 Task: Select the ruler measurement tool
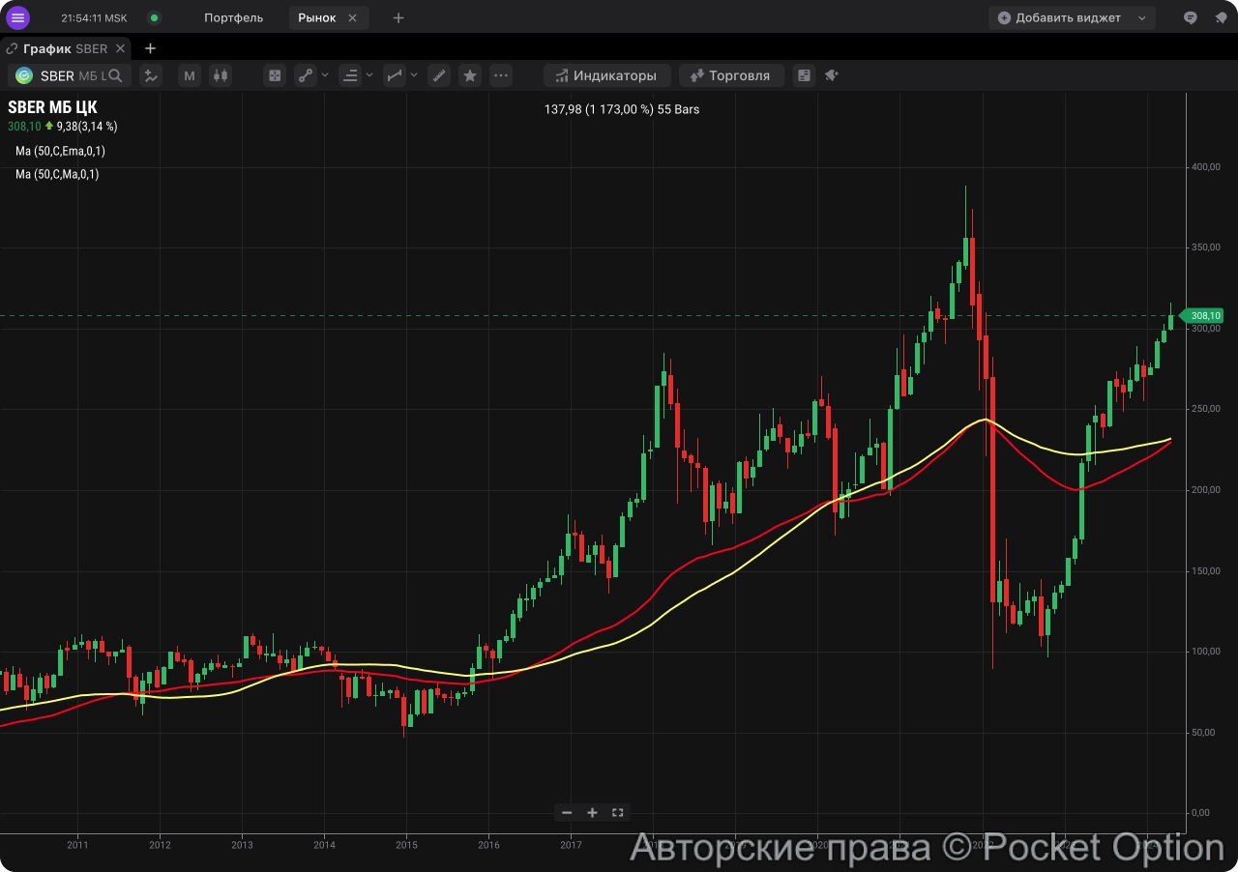coord(439,75)
